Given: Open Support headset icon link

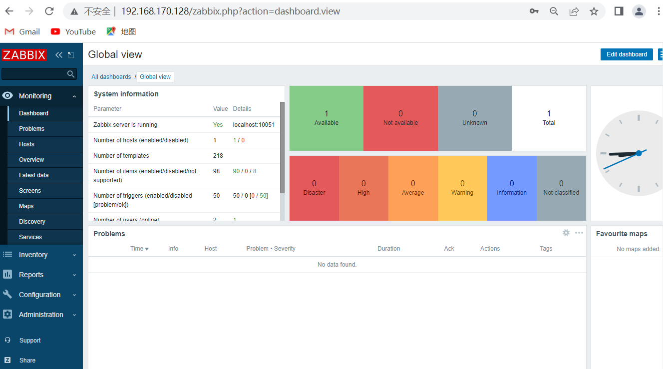Looking at the screenshot, I should 7,340.
